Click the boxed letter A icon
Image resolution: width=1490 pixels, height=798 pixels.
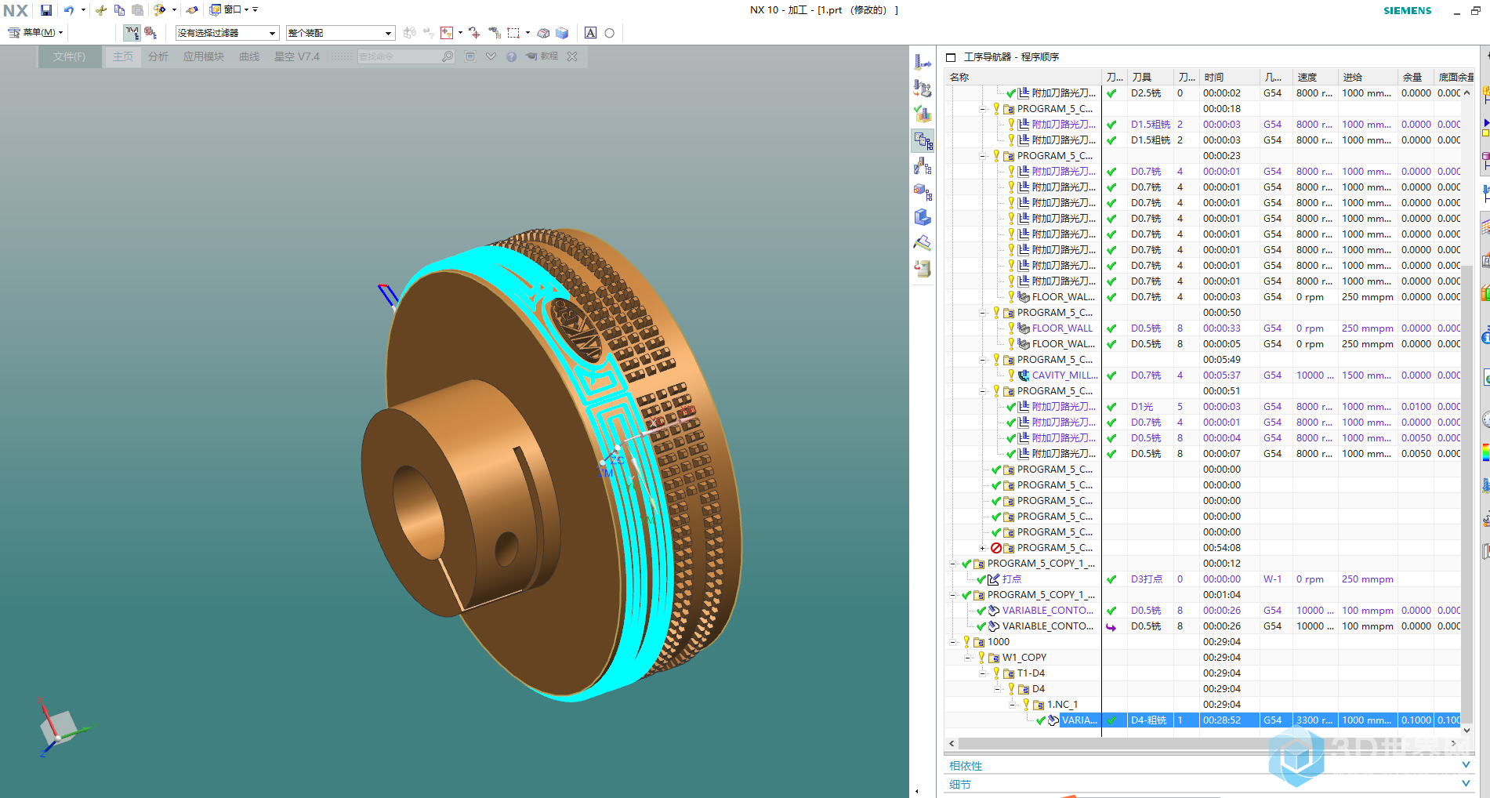coord(591,33)
